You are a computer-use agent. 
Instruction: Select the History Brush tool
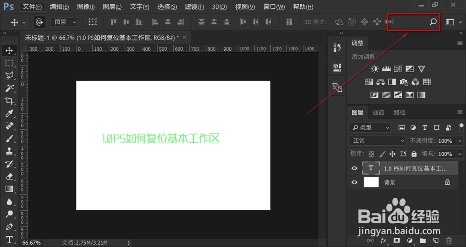pyautogui.click(x=9, y=164)
